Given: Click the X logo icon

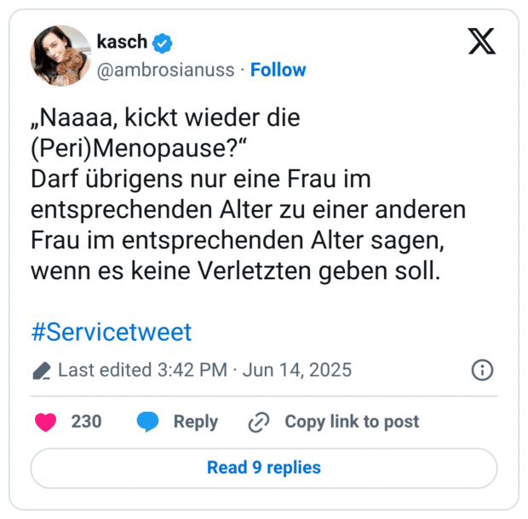Looking at the screenshot, I should pos(482,41).
